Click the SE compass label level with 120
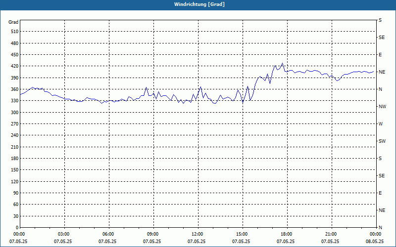 (x=382, y=176)
